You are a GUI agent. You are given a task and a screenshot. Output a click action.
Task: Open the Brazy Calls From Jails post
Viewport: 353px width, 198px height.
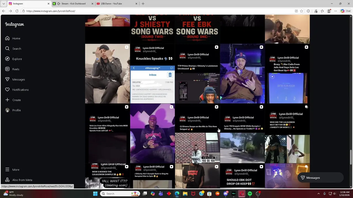click(x=287, y=74)
